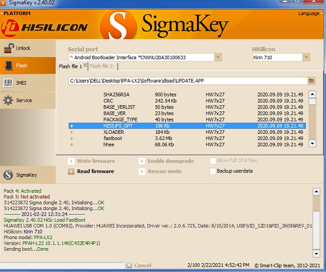Viewport: 326px width, 272px height.
Task: Click the Cancel X icon in status bar
Action: pyautogui.click(x=129, y=265)
